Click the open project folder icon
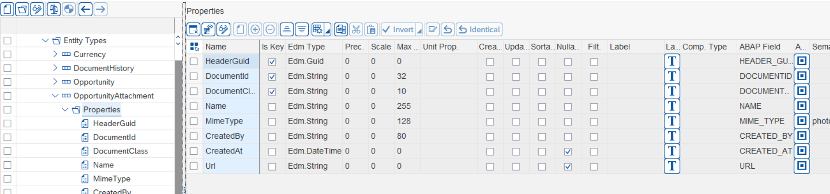Image resolution: width=830 pixels, height=194 pixels. 22,9
